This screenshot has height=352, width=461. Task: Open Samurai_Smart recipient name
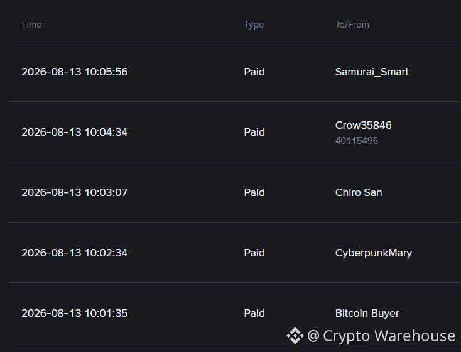tap(372, 72)
